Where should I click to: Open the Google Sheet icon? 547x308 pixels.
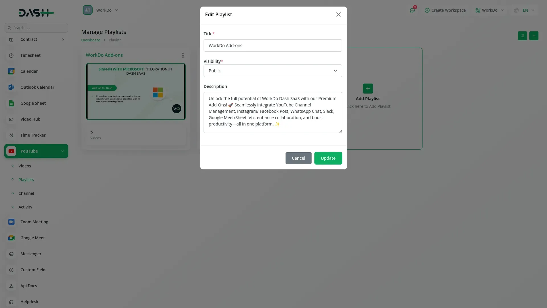(x=11, y=103)
